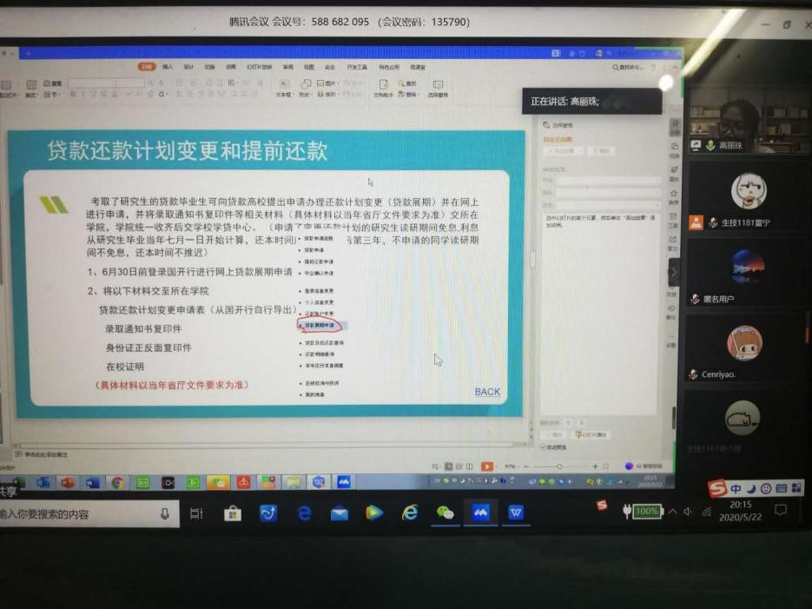Viewport: 812px width, 609px height.
Task: Open the notification center icon
Action: pos(781,510)
